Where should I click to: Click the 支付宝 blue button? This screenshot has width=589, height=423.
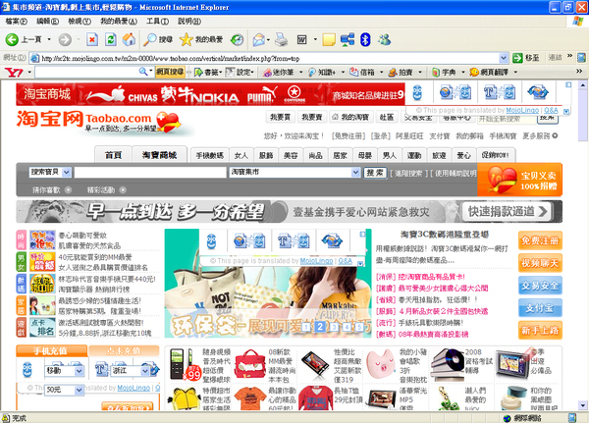(540, 308)
